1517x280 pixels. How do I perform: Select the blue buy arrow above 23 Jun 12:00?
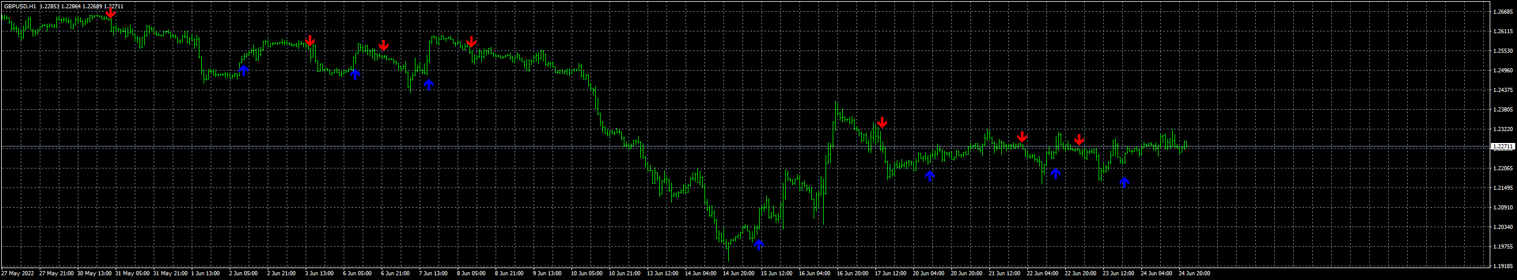1124,182
